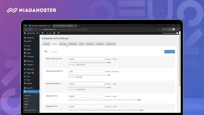Click the Learn More link beside TTL

54,52
